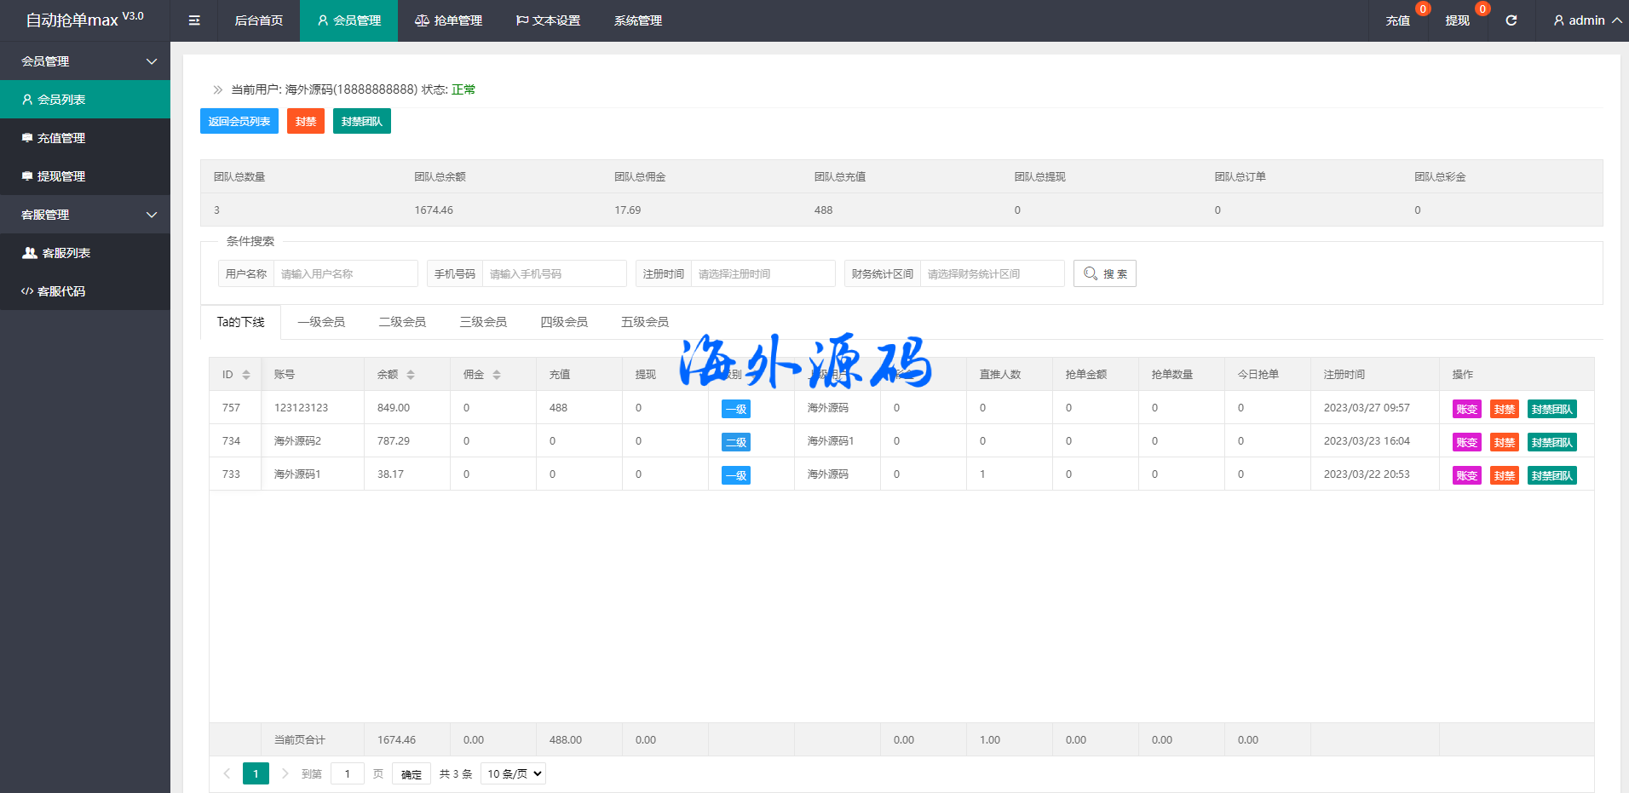Open the admin user dropdown
The image size is (1629, 793).
click(1586, 20)
